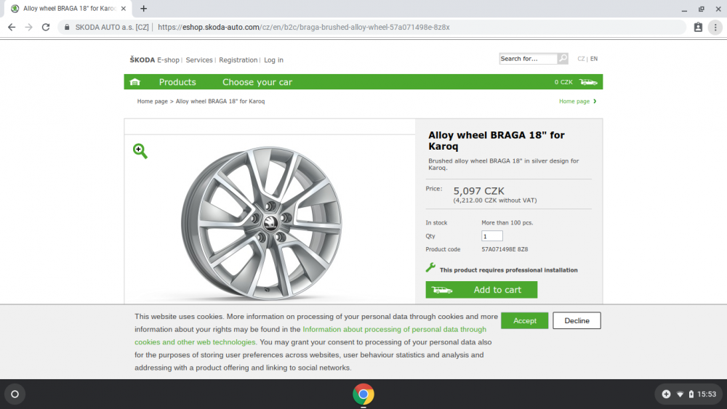
Task: Click the 0 CZK cart total
Action: (563, 82)
